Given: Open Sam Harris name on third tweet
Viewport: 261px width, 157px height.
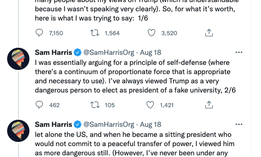Looking at the screenshot, I should (x=53, y=124).
